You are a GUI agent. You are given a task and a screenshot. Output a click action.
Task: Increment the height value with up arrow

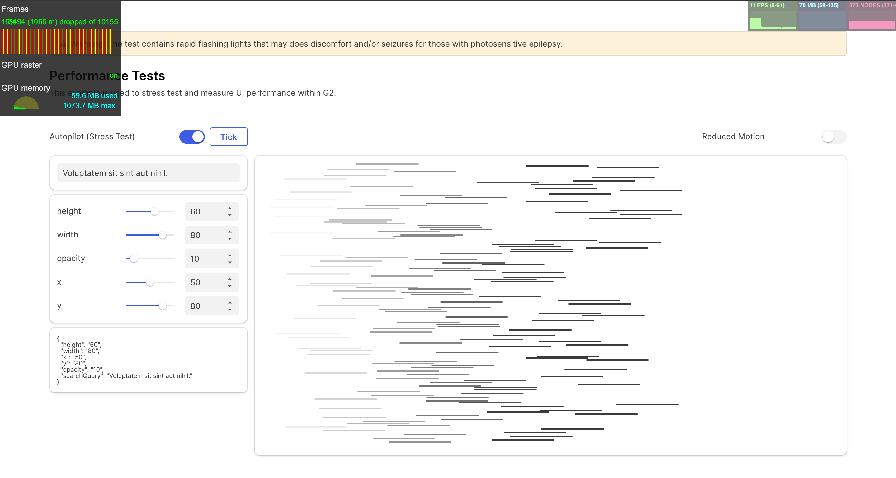point(229,208)
